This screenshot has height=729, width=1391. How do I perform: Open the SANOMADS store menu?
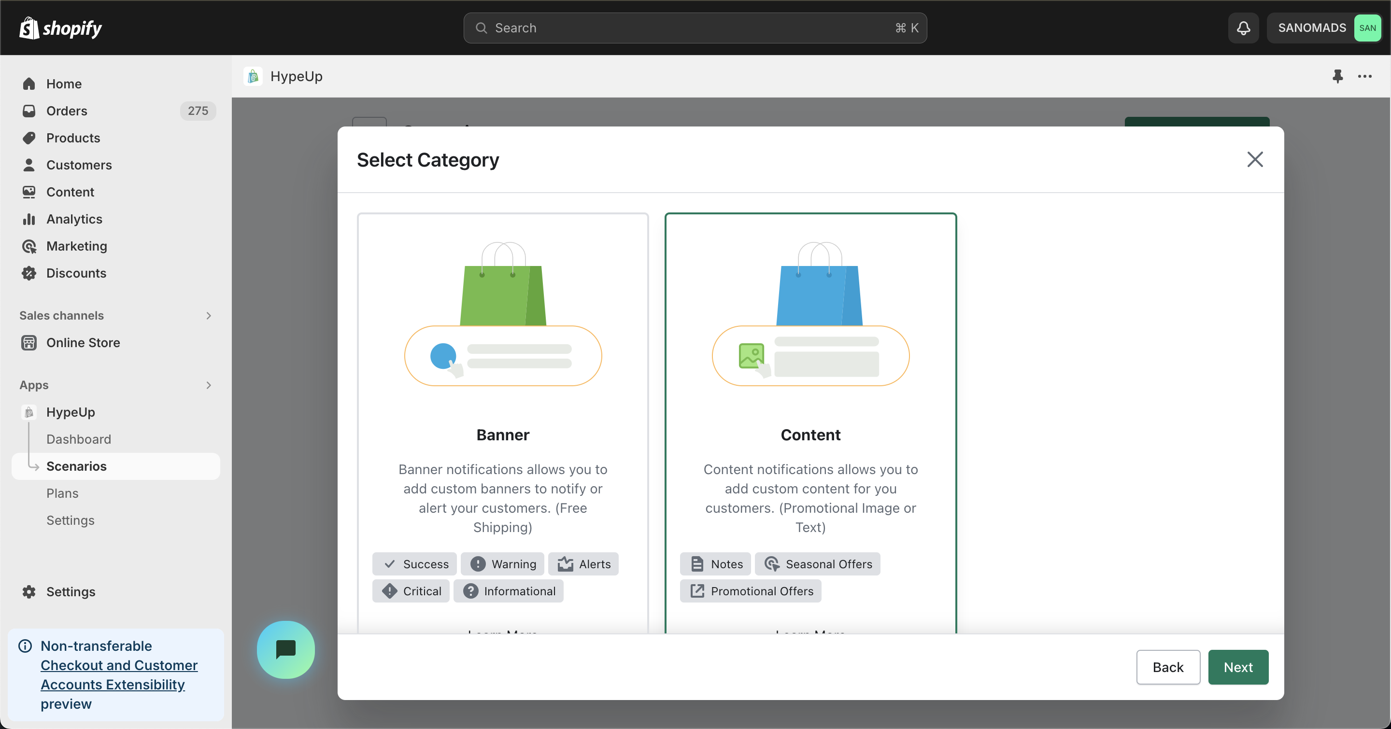pos(1311,28)
